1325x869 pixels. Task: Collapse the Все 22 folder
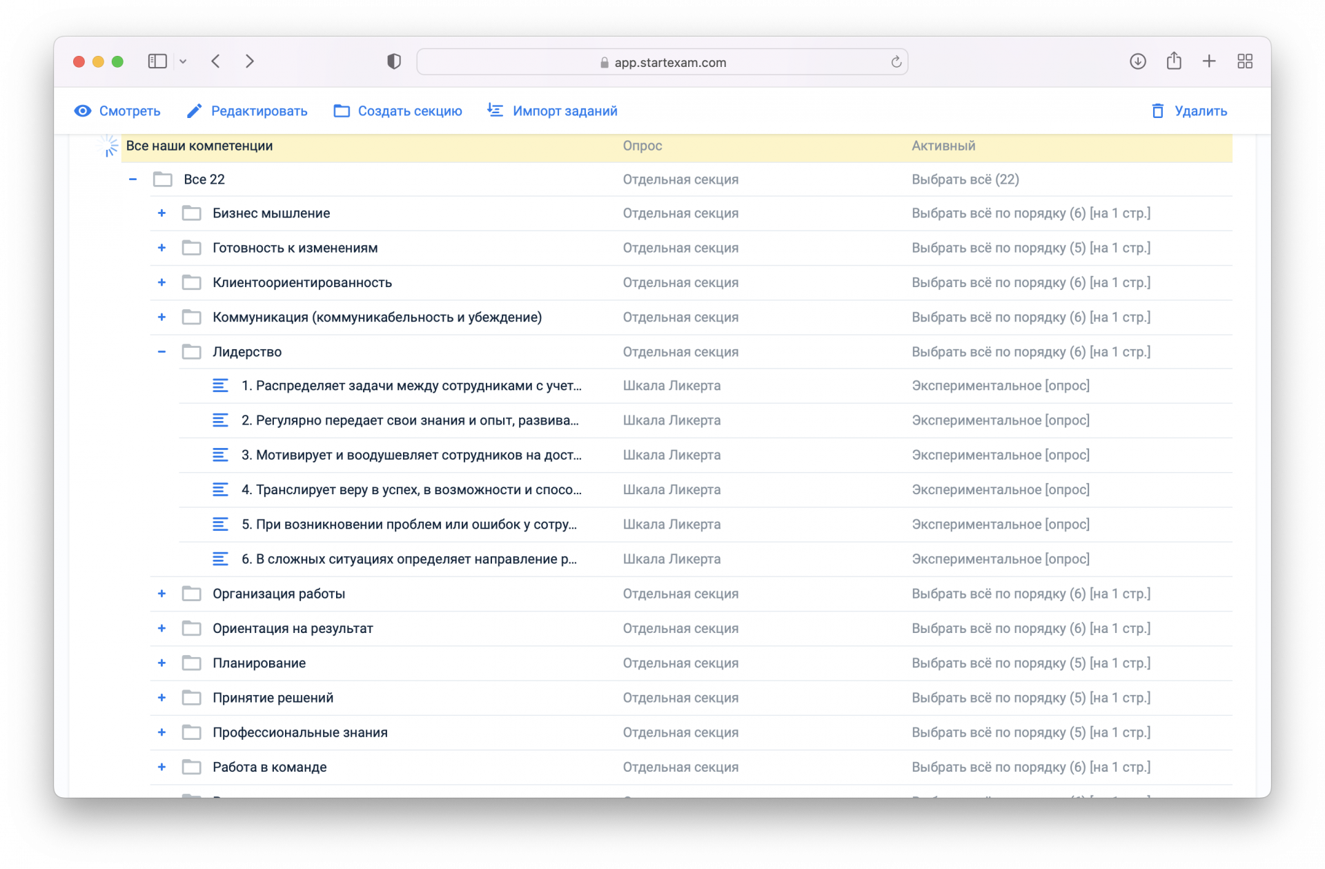pyautogui.click(x=132, y=179)
